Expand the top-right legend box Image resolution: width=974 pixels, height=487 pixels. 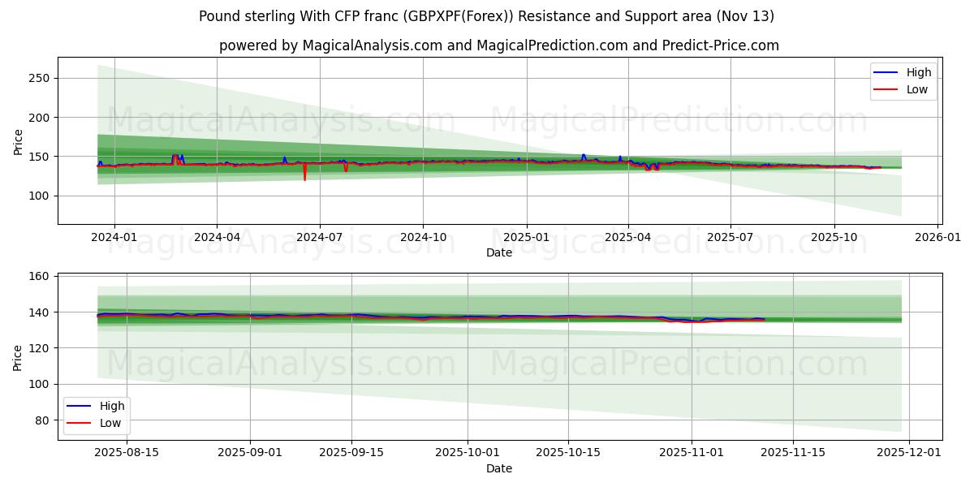(x=903, y=81)
